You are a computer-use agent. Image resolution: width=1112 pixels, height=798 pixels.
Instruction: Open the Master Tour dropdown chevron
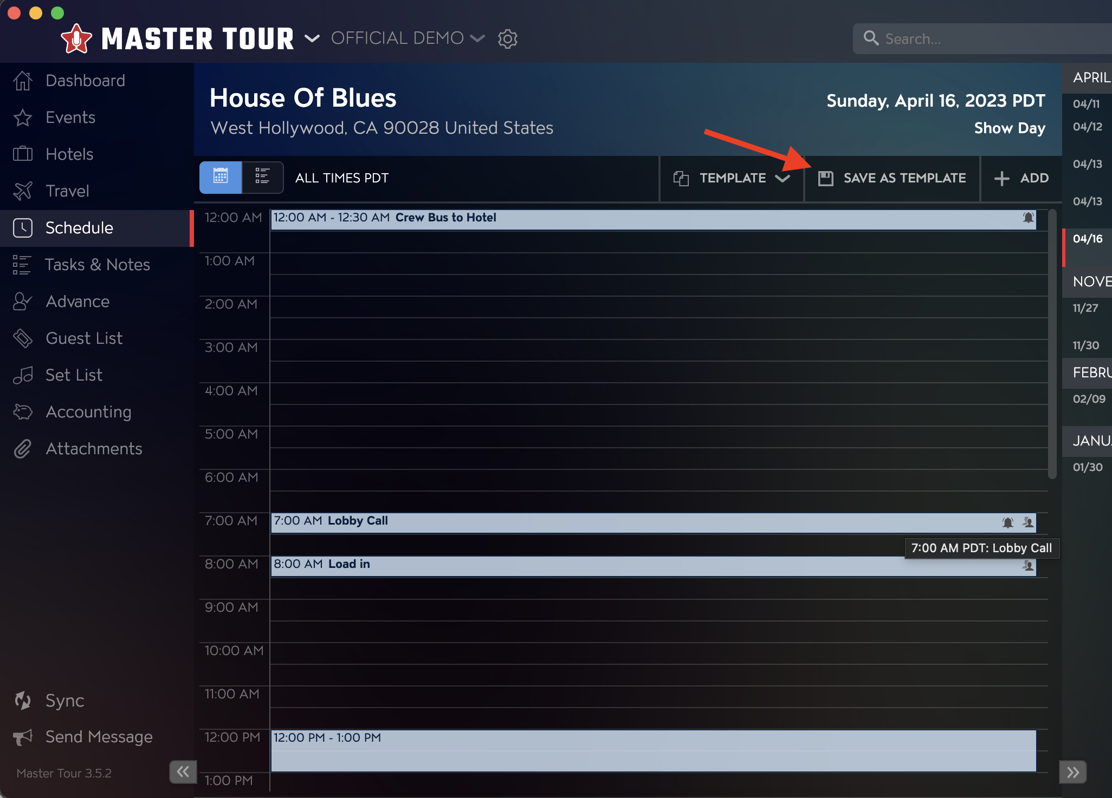coord(312,38)
